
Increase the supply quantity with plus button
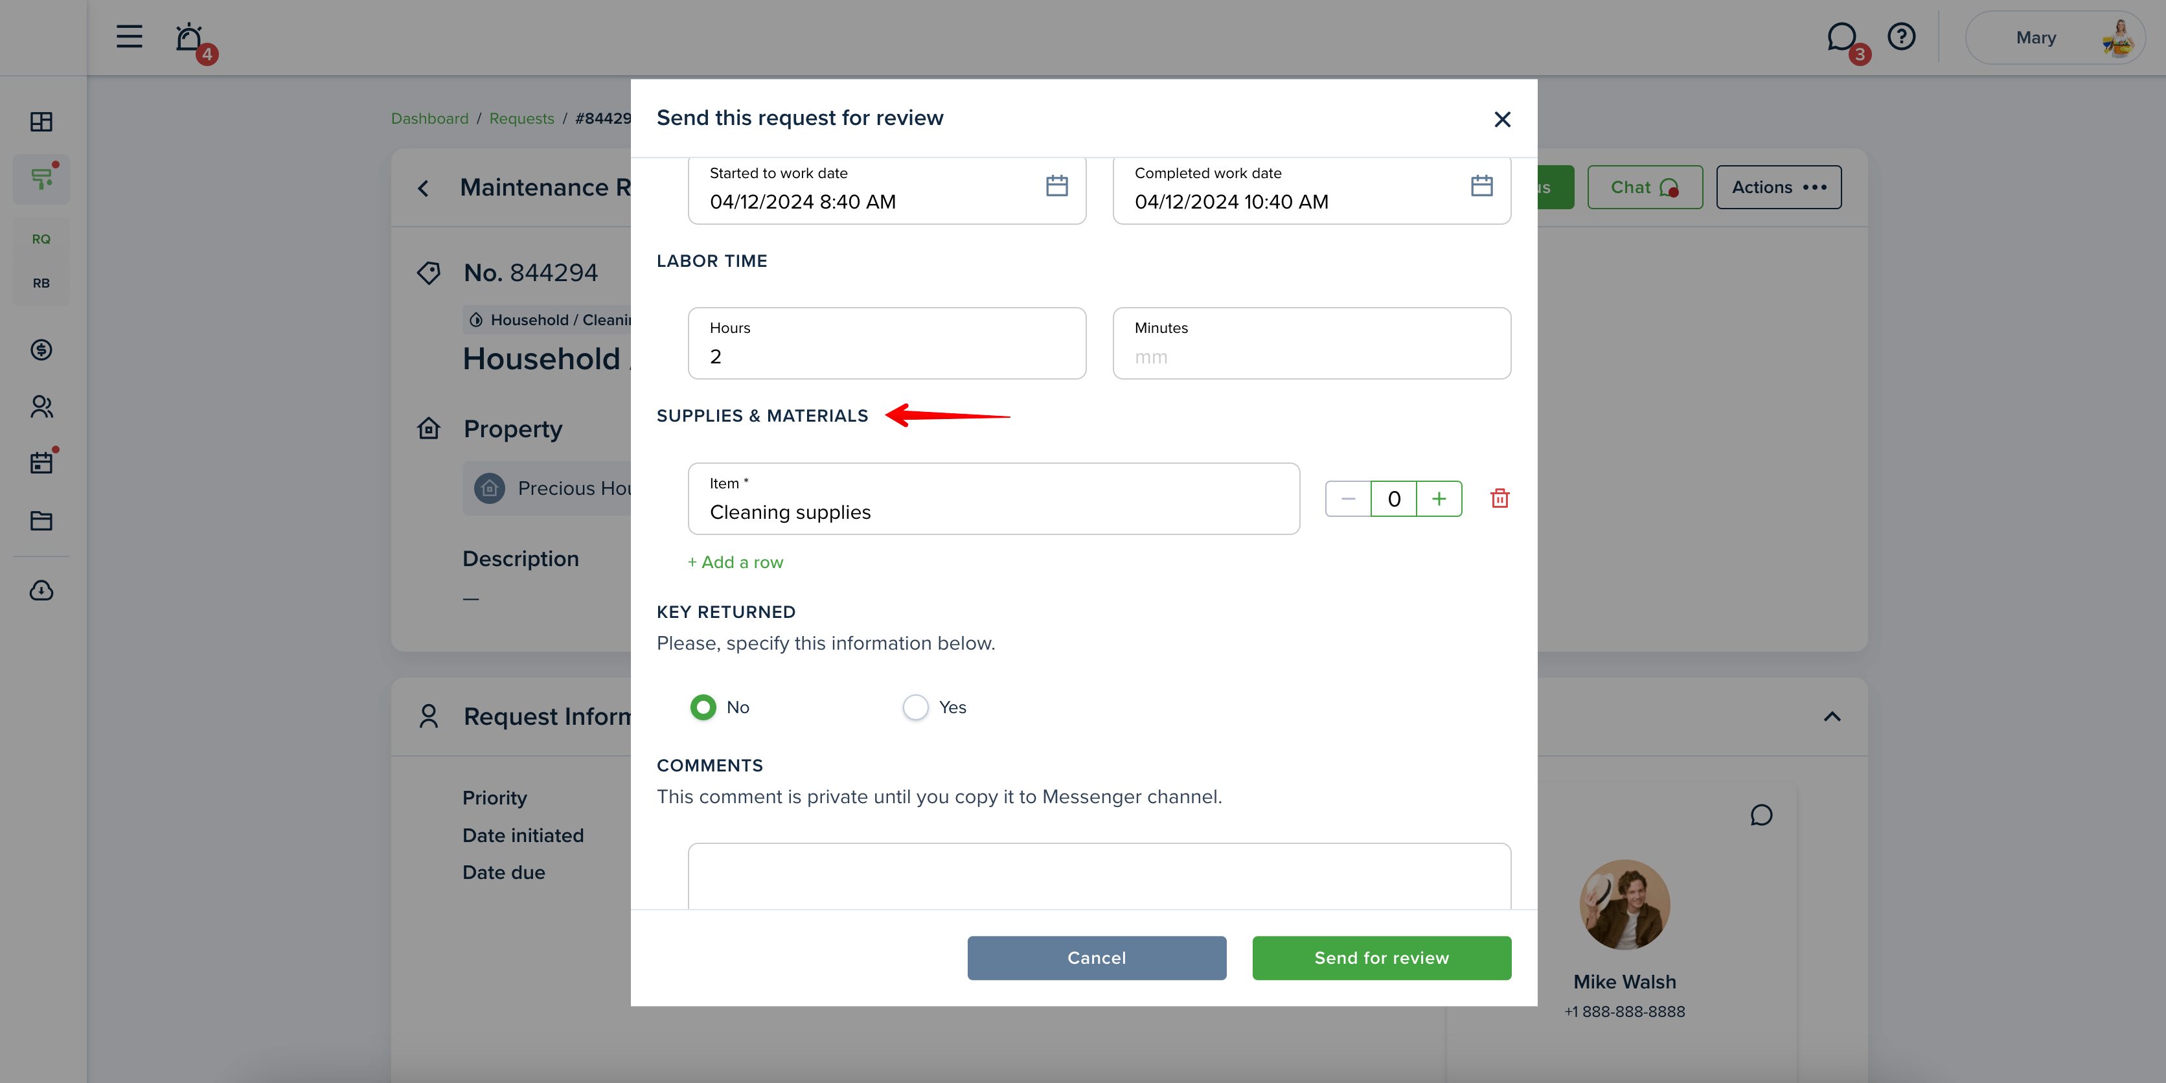pos(1439,499)
